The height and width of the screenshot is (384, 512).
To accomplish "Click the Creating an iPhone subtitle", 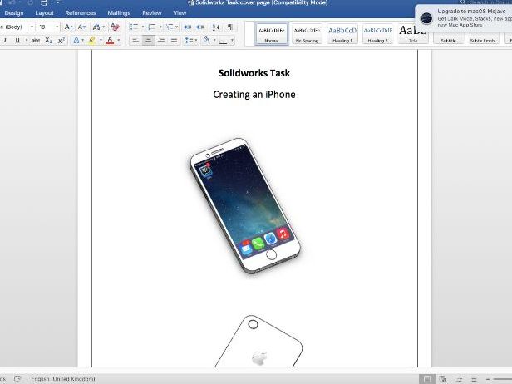I will 254,95.
